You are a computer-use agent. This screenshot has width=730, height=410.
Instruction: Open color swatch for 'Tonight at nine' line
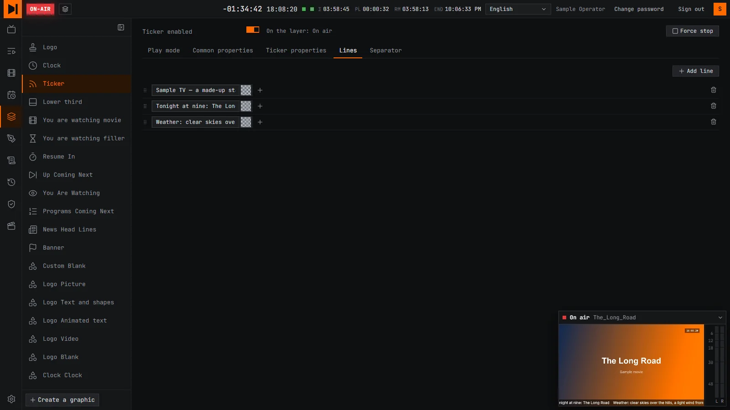(246, 106)
